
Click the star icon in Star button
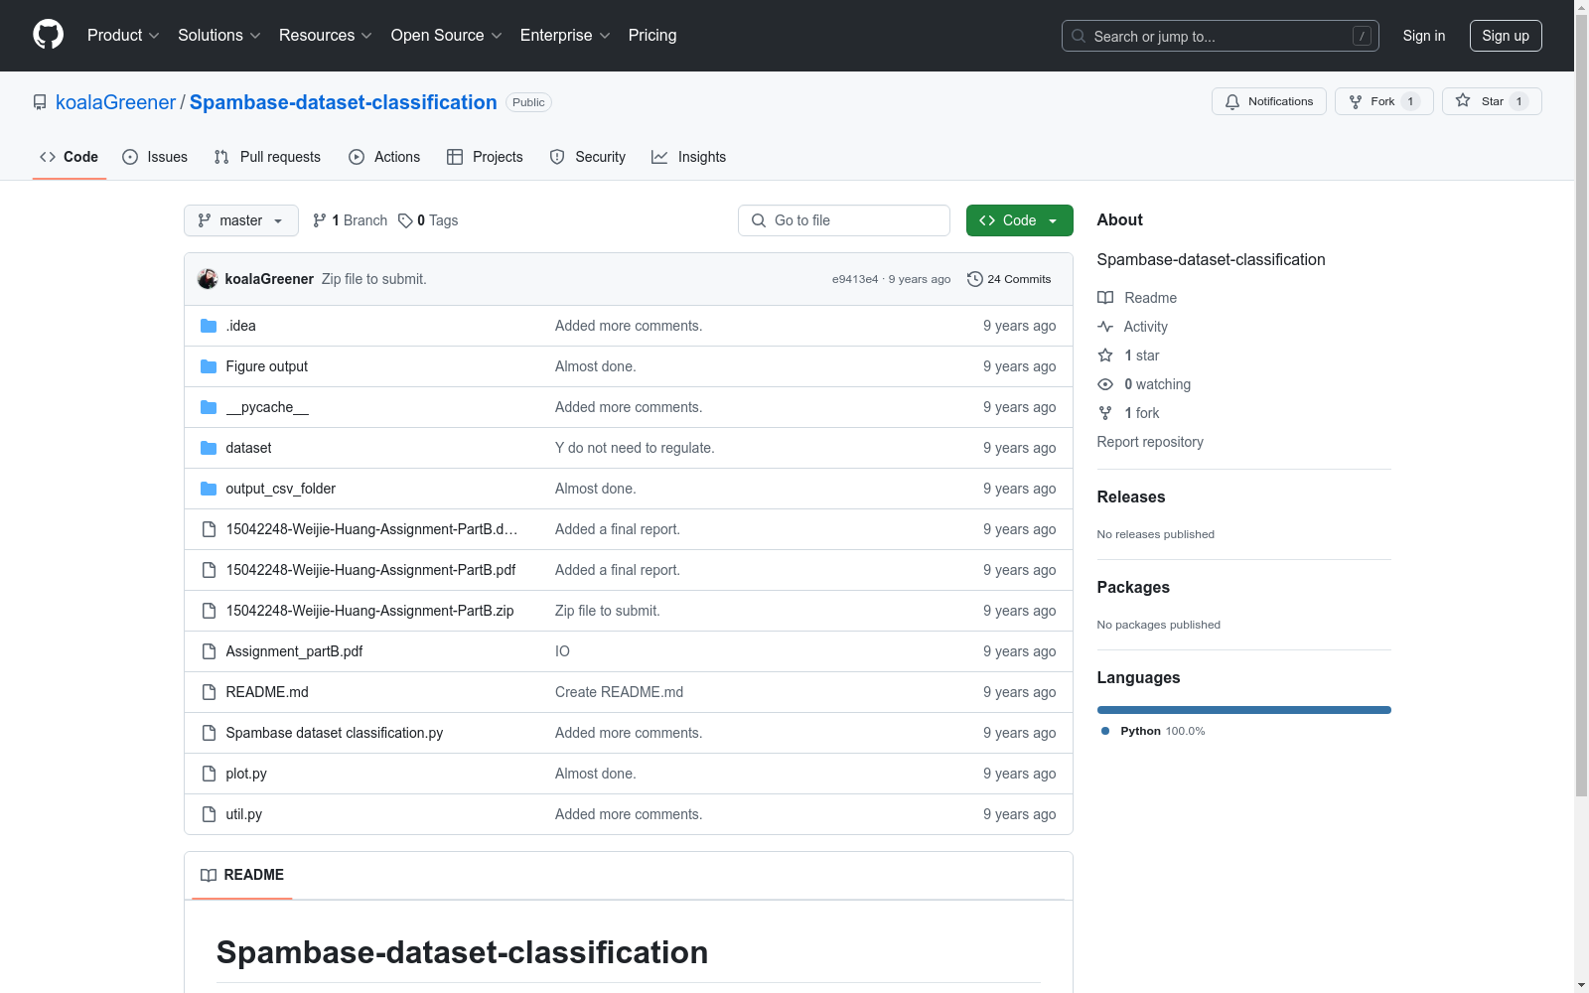pyautogui.click(x=1463, y=100)
